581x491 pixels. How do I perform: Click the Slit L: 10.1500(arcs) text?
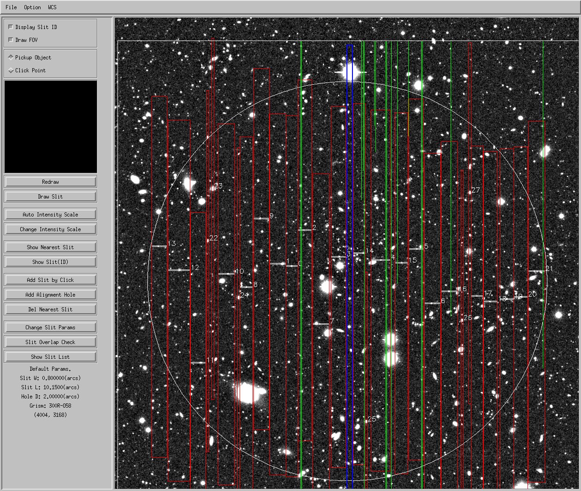[x=50, y=387]
